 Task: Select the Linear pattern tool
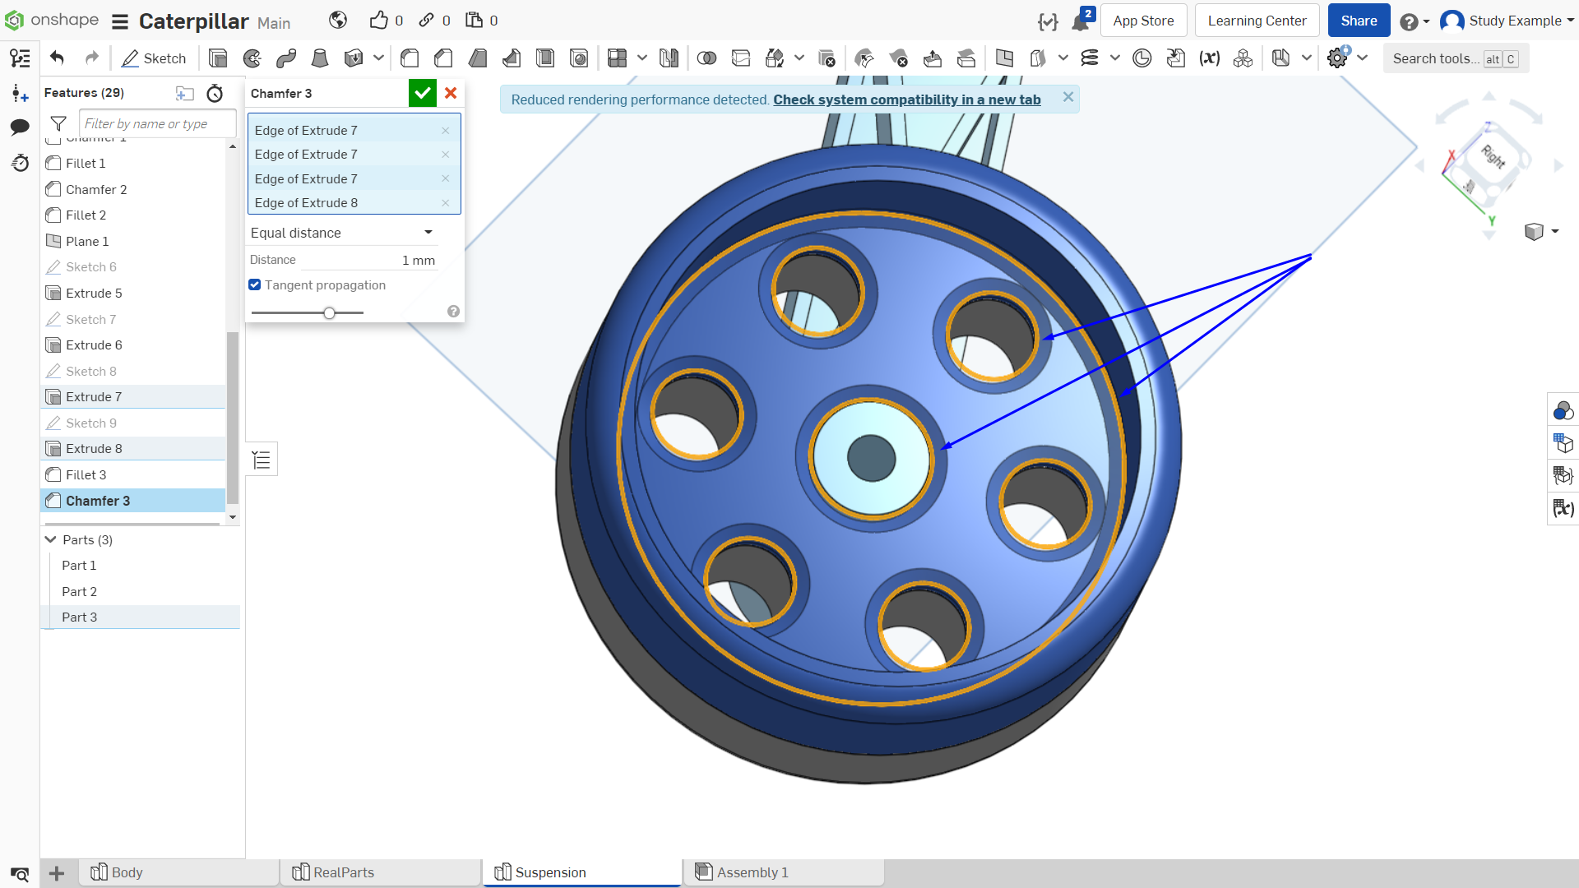click(x=618, y=58)
